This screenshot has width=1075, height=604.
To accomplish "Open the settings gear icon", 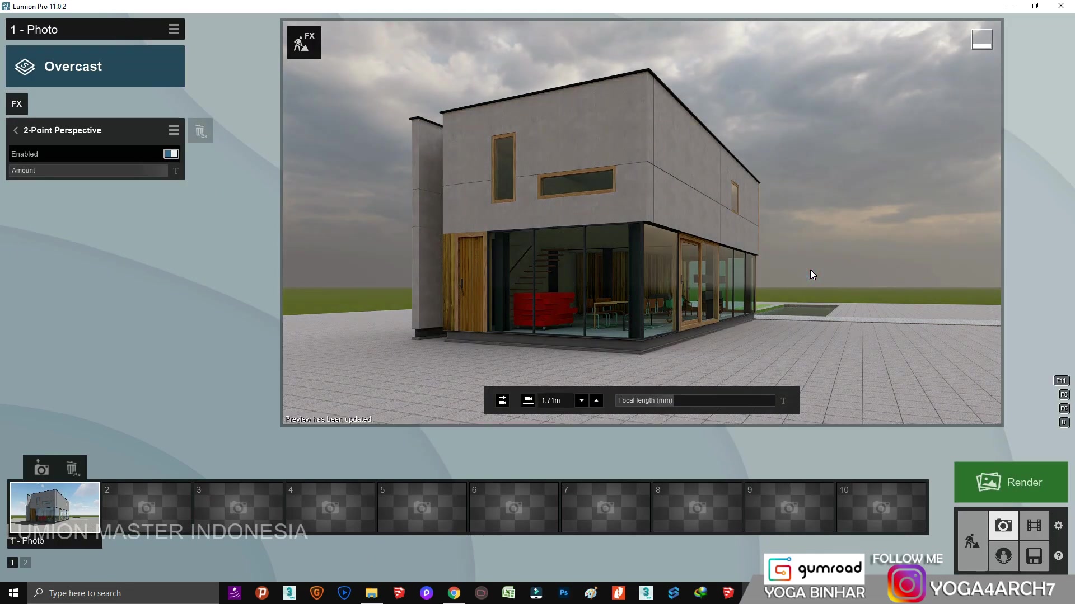I will 1058,526.
